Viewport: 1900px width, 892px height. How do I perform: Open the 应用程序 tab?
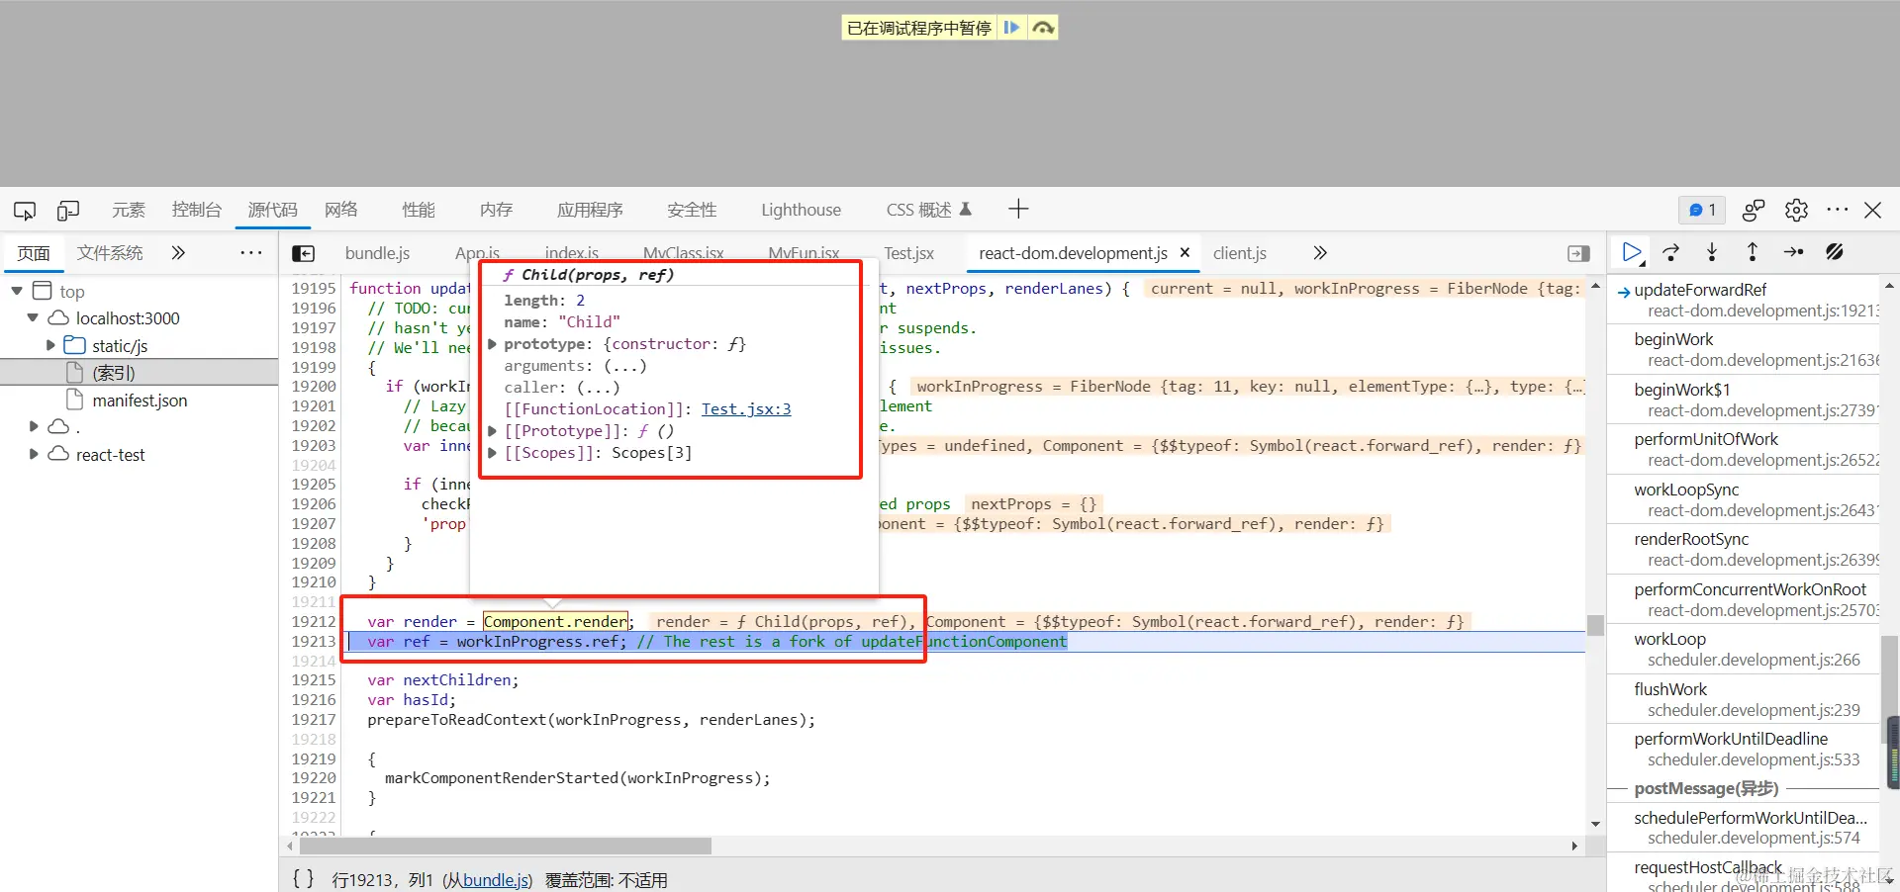coord(590,210)
